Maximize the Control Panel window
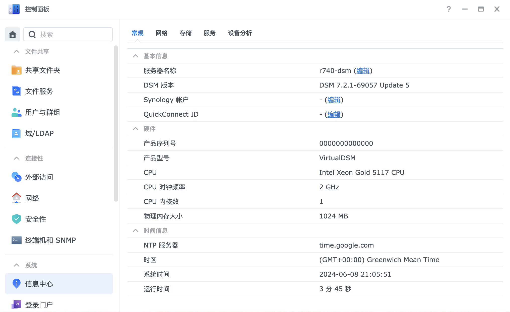Viewport: 510px width, 312px height. coord(481,9)
